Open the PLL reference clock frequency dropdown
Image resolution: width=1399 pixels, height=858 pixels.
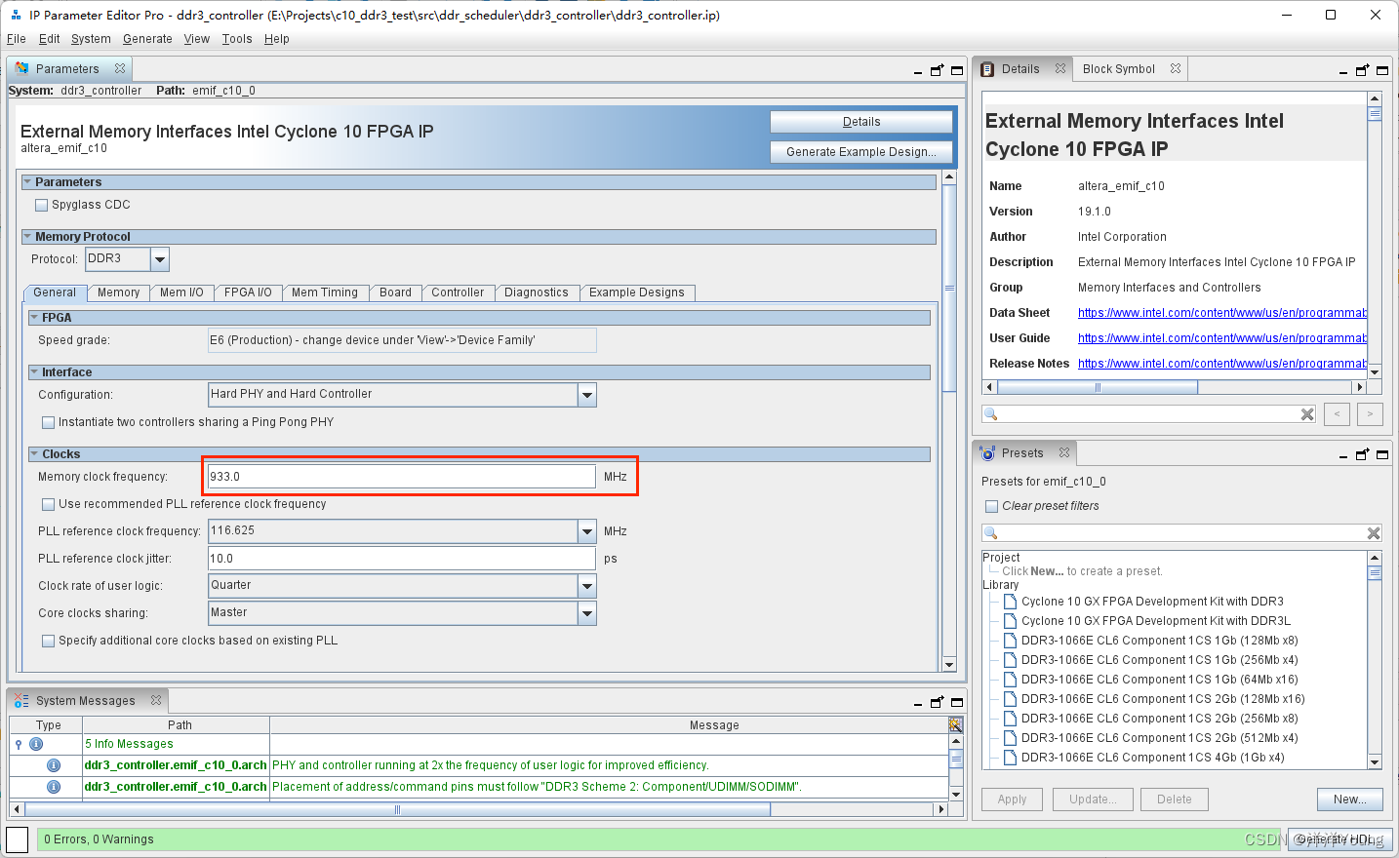coord(587,531)
